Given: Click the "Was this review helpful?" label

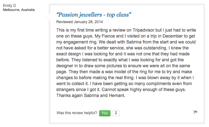Looking at the screenshot, I should click(77, 113).
